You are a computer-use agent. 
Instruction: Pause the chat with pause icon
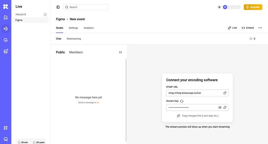(x=121, y=52)
